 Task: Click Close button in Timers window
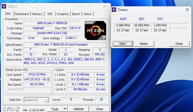point(179,44)
